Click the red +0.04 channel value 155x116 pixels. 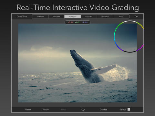click(70, 23)
